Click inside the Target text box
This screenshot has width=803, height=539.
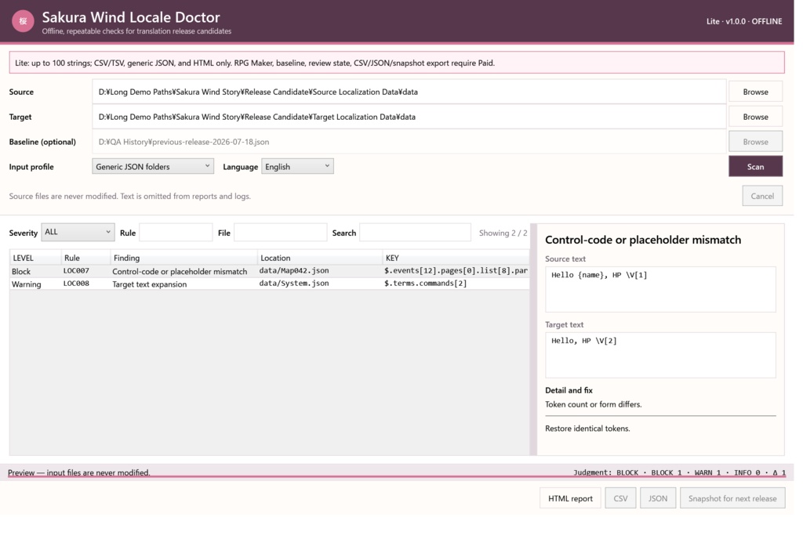point(660,355)
